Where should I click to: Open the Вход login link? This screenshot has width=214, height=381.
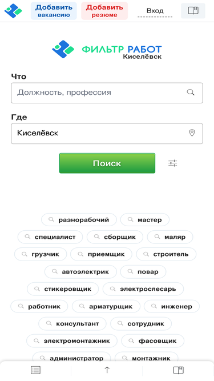pos(155,11)
